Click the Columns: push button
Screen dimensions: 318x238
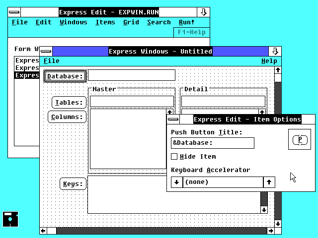(67, 117)
